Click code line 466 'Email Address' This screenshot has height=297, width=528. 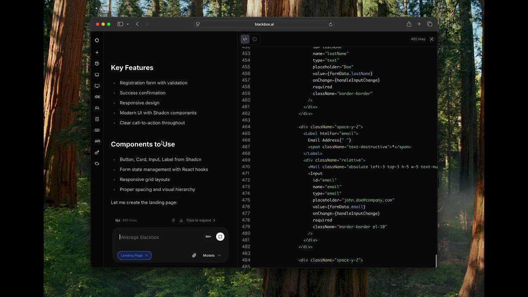[330, 140]
